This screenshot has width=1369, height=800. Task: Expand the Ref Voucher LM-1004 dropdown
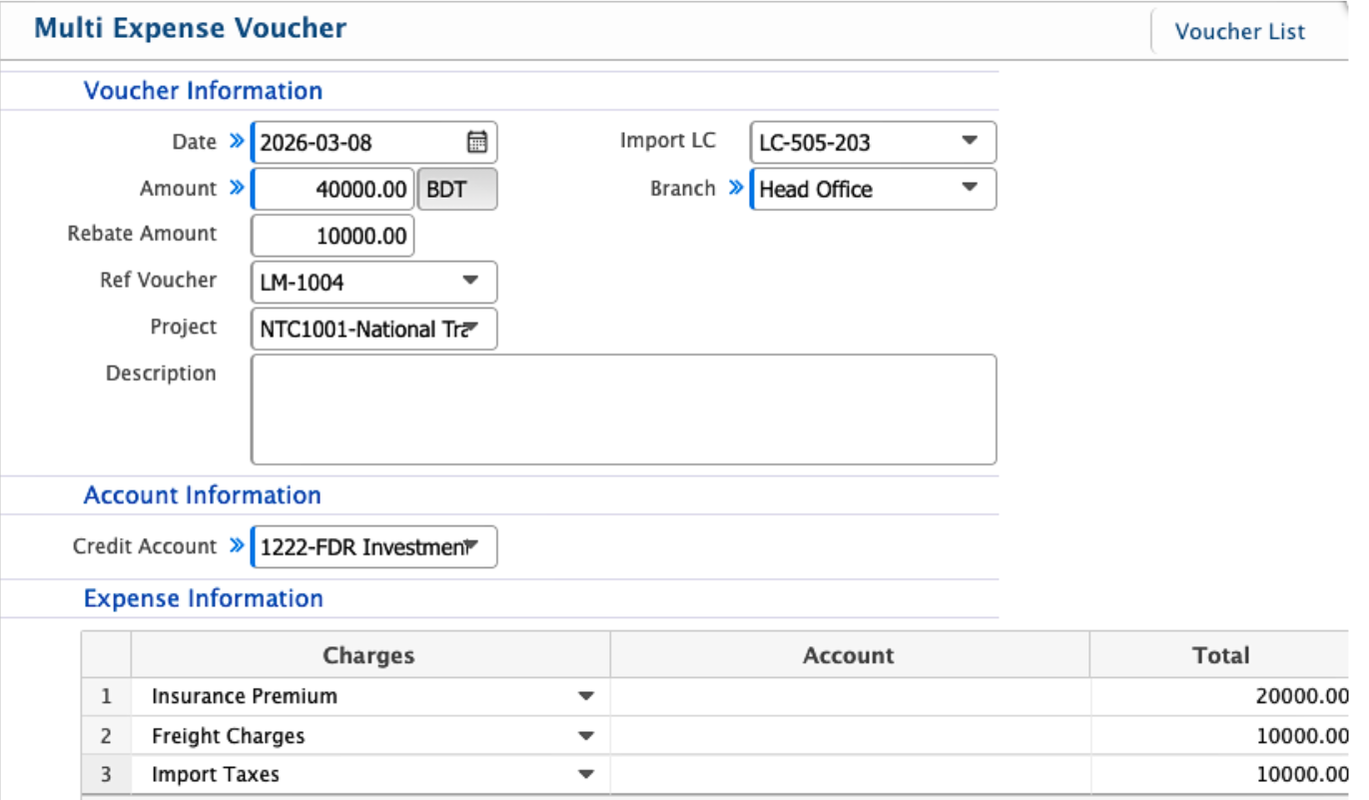(470, 282)
